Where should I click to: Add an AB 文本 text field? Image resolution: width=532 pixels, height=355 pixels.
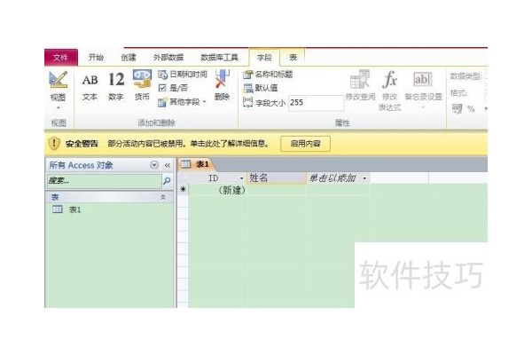coord(90,87)
